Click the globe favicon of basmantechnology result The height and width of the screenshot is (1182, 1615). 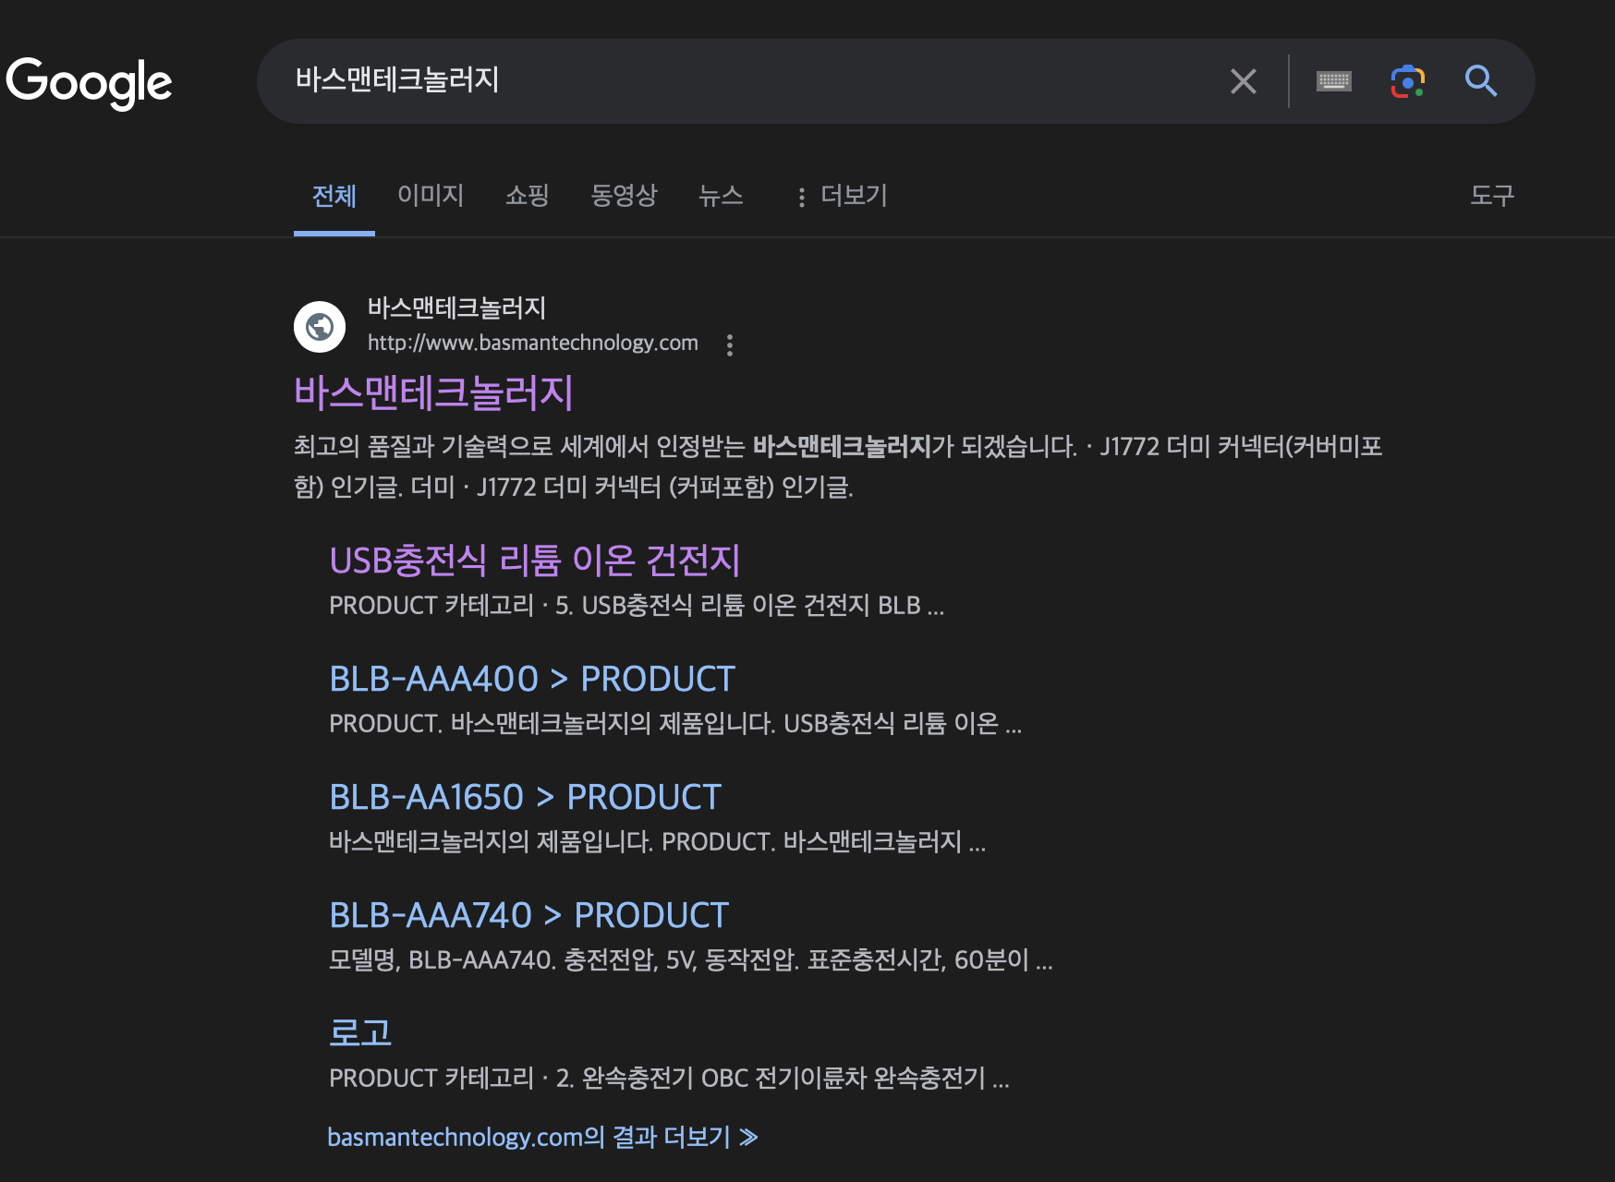point(320,327)
